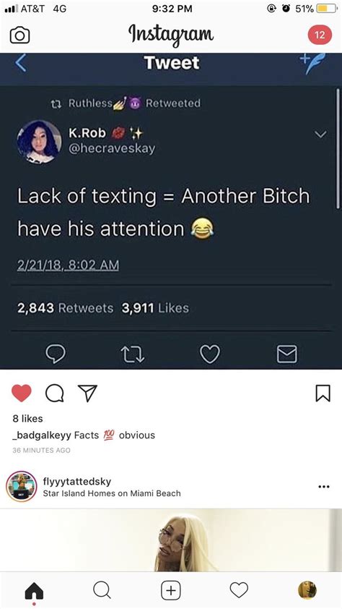
Task: Tap the comment bubble under the post
Action: [54, 393]
